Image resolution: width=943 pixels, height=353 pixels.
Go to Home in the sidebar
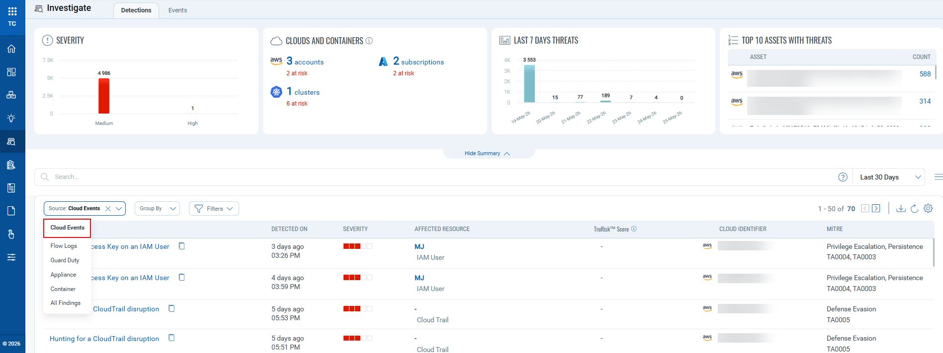(11, 49)
